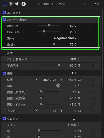Click the position X value 450.0

pos(47,80)
